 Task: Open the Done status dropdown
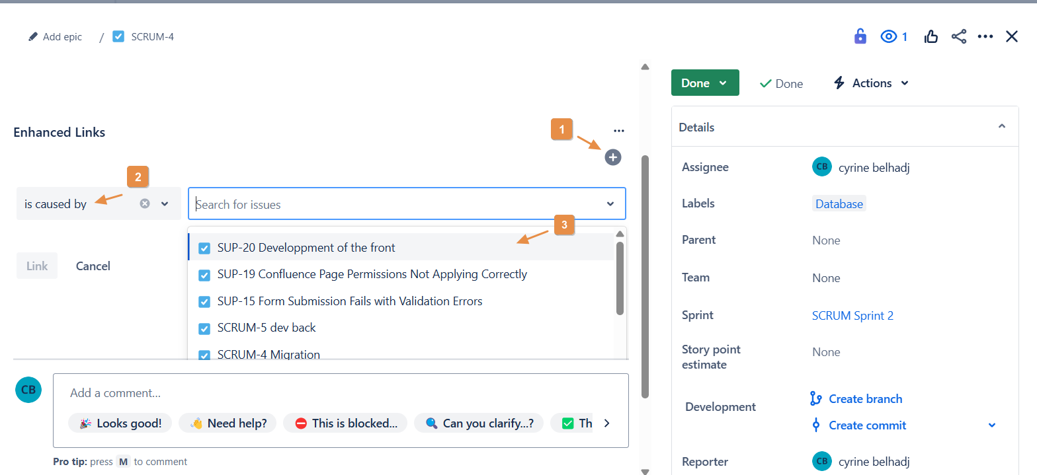click(x=705, y=83)
